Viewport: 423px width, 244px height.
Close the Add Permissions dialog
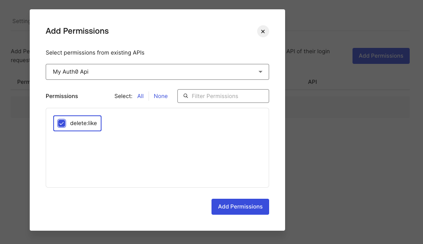pyautogui.click(x=263, y=31)
